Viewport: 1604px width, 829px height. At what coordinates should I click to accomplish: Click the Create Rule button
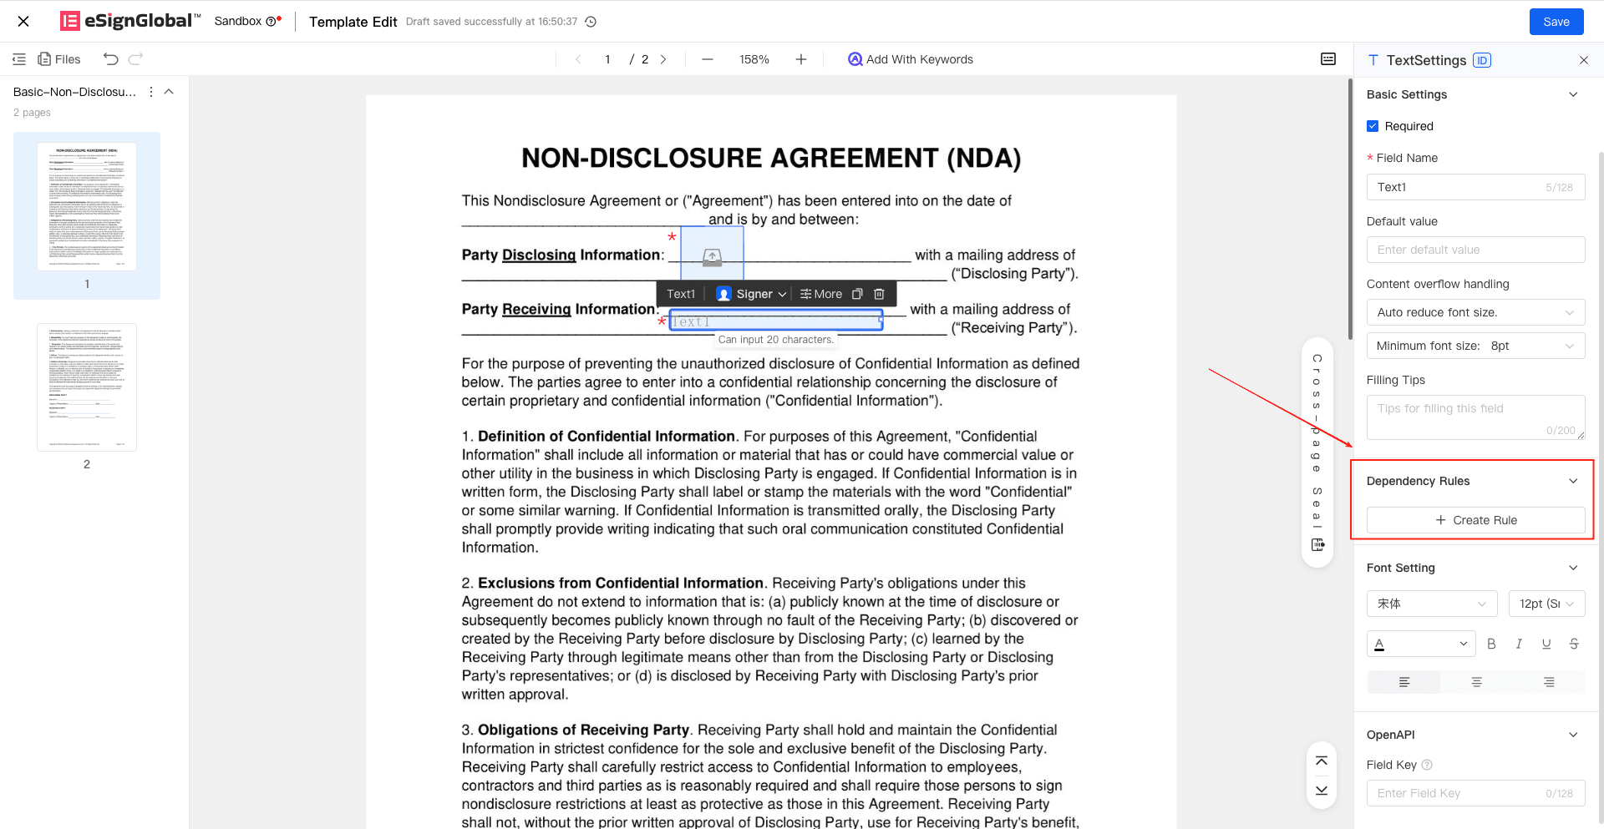[x=1475, y=520]
